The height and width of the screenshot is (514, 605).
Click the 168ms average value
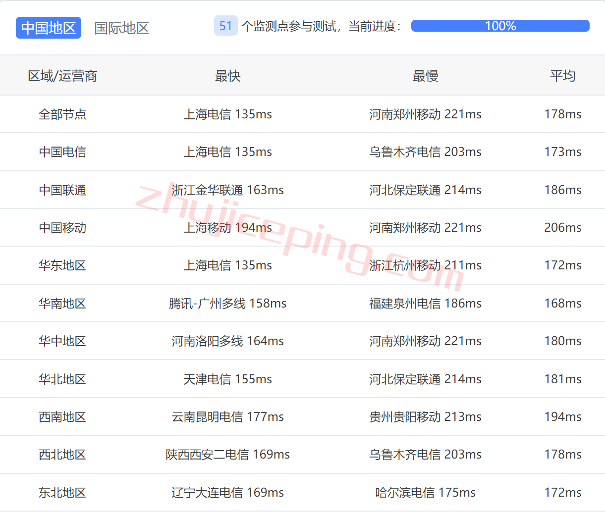click(x=563, y=304)
